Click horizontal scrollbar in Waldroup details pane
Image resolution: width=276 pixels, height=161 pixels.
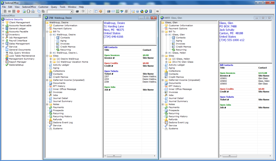114,156
